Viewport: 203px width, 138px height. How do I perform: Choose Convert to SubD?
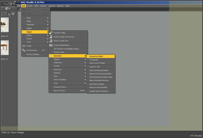pyautogui.click(x=100, y=56)
